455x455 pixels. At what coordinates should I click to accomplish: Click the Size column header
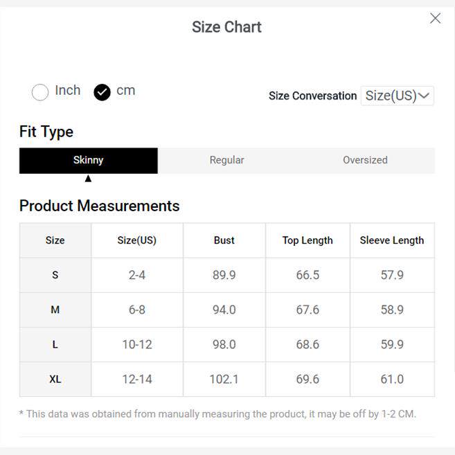pos(55,240)
